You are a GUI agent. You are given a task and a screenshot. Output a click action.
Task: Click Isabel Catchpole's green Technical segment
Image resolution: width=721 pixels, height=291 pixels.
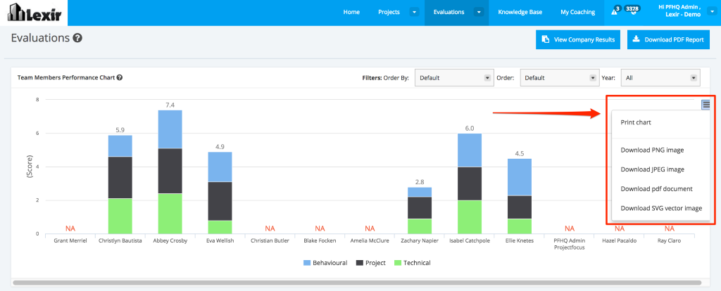470,217
